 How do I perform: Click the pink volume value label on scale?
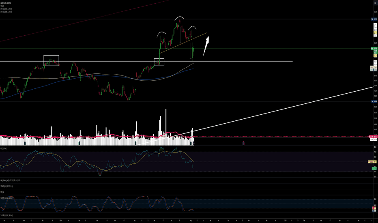point(373,137)
